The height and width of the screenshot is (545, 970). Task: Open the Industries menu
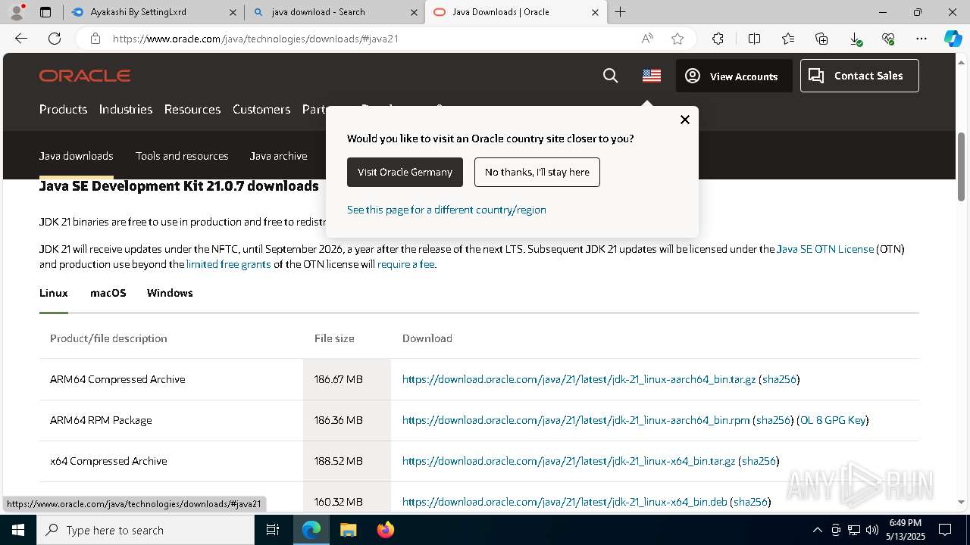point(126,109)
